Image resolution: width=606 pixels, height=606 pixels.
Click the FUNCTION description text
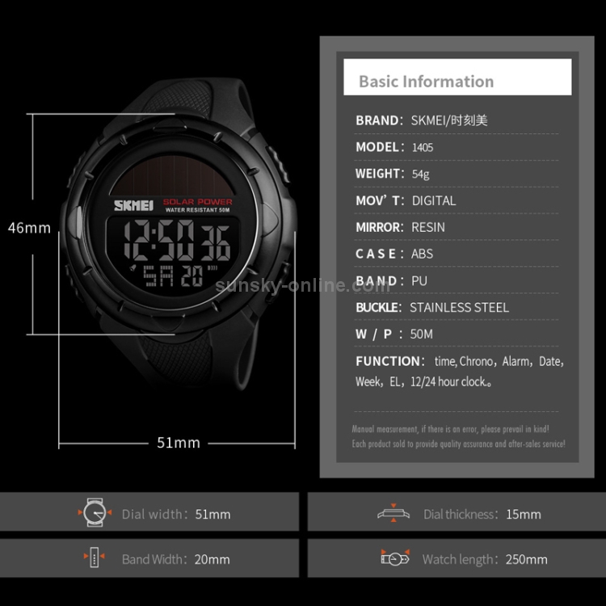460,372
